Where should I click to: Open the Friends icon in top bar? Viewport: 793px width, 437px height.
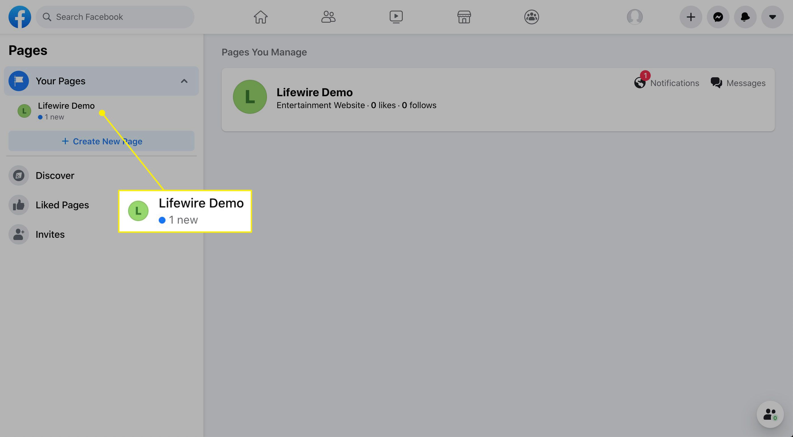(328, 17)
